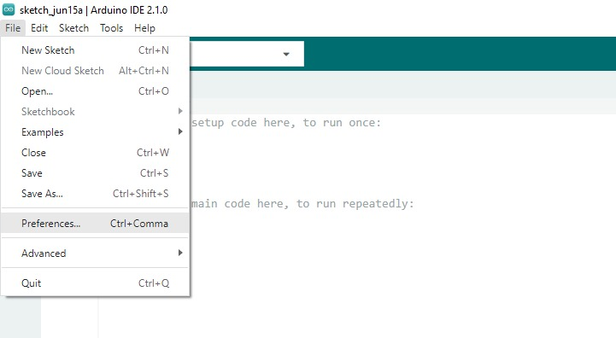Choose Close from the File menu
Screen dimensions: 616x338
coord(95,152)
